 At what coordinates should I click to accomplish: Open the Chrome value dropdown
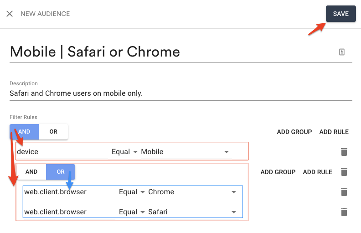click(x=194, y=192)
